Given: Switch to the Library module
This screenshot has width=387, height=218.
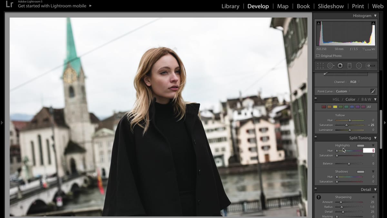Looking at the screenshot, I should pyautogui.click(x=230, y=6).
